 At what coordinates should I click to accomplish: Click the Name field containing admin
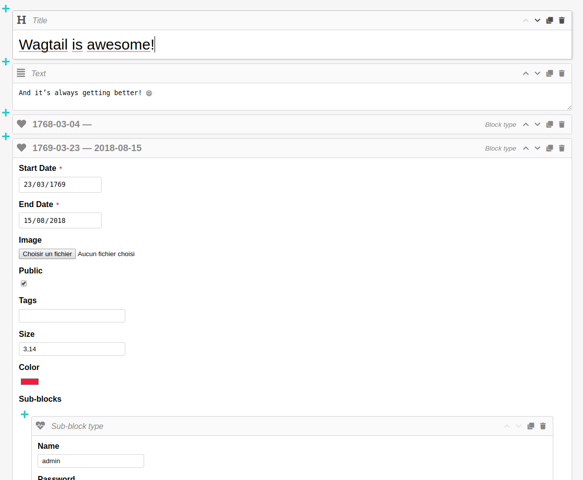[x=91, y=461]
